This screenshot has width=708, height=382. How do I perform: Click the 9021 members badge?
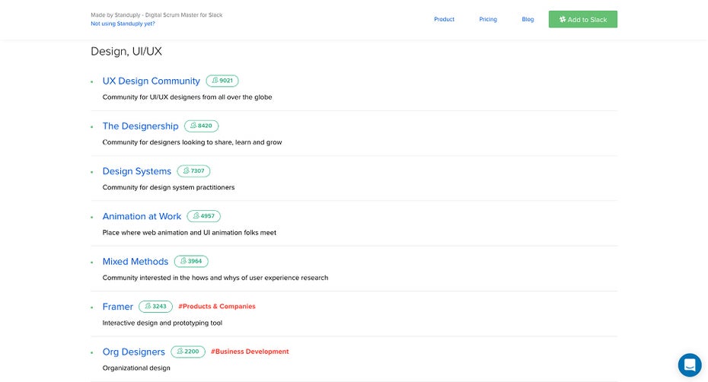[x=222, y=81]
